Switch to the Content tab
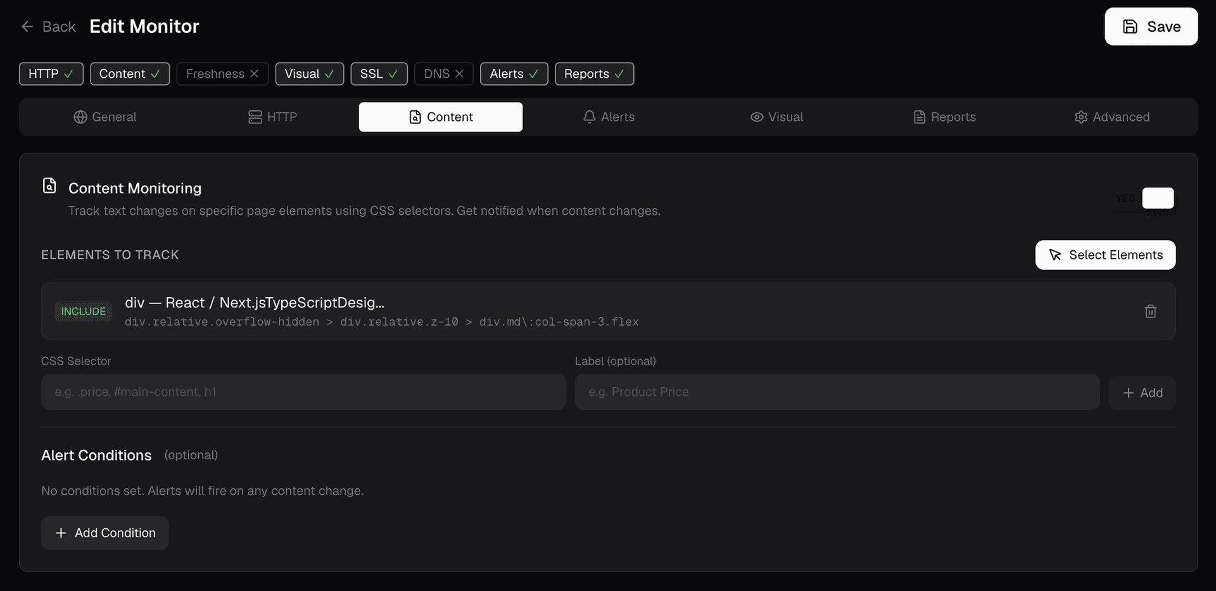This screenshot has width=1216, height=591. 441,117
